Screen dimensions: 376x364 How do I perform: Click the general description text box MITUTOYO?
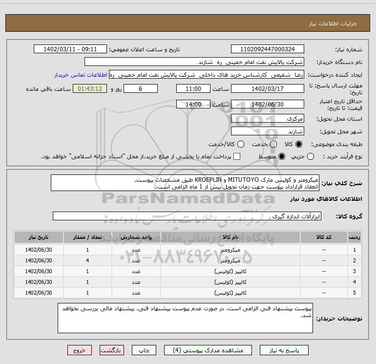[185, 183]
